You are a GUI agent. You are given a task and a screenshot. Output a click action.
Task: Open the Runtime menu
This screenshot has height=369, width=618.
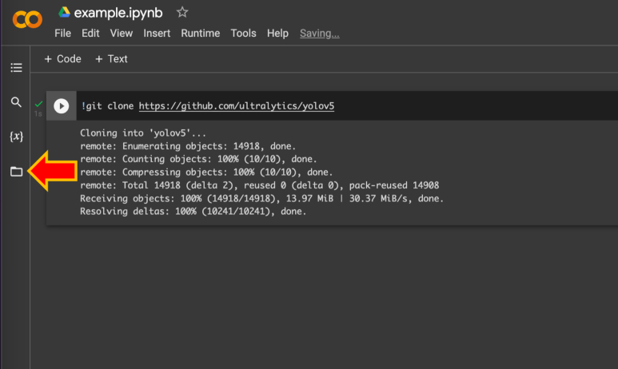pyautogui.click(x=200, y=34)
